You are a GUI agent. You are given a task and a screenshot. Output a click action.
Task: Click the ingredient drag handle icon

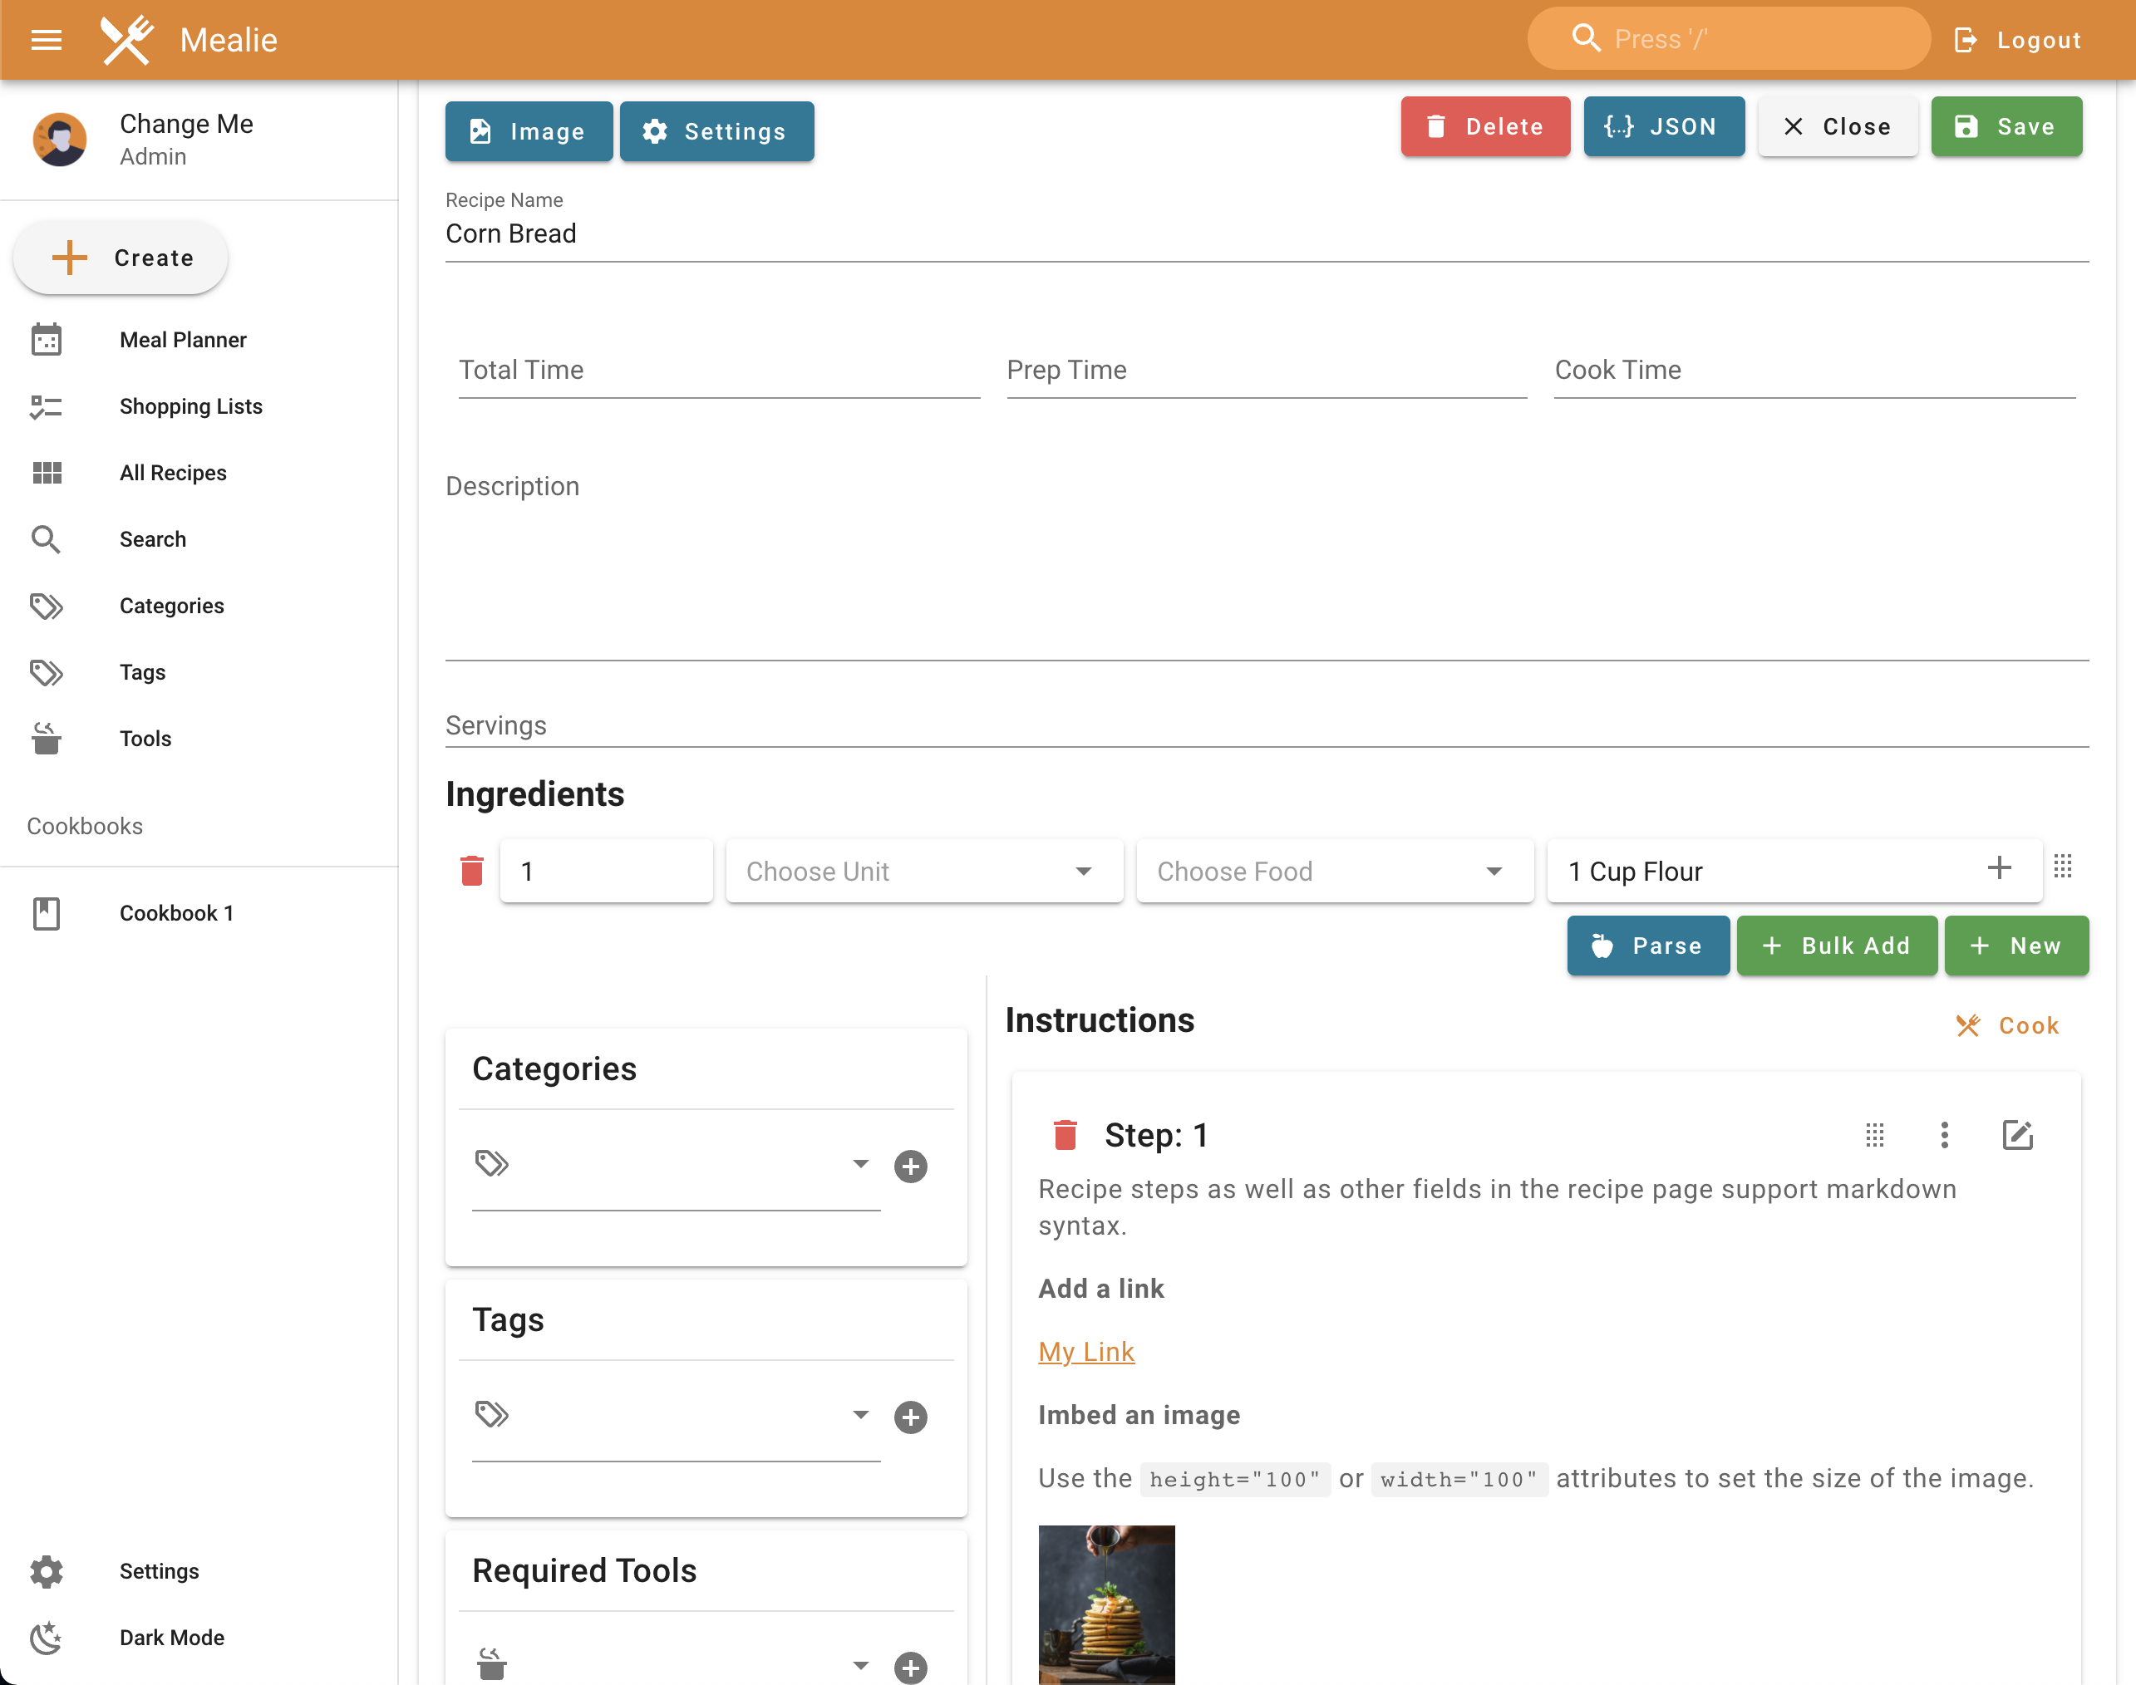[x=2062, y=867]
